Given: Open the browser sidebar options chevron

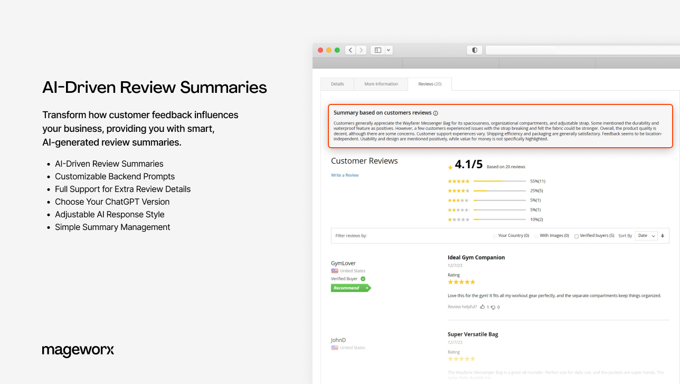Looking at the screenshot, I should click(x=389, y=50).
